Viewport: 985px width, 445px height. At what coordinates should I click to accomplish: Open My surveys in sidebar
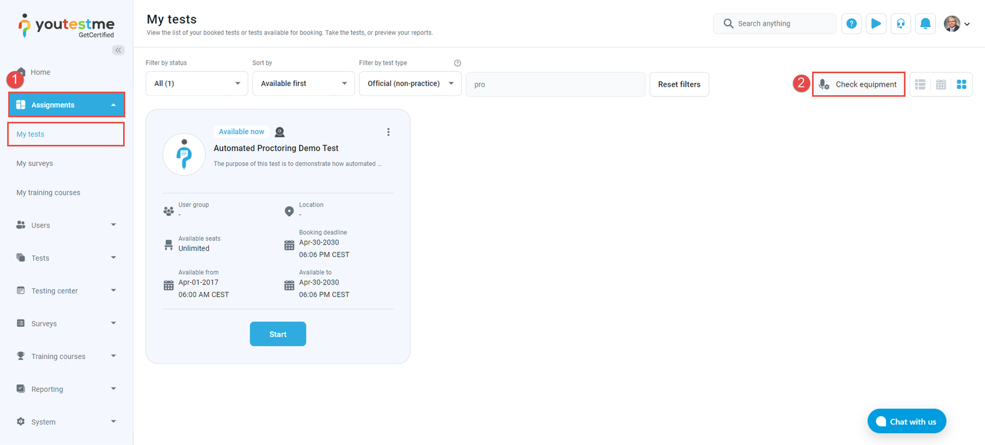click(x=35, y=163)
